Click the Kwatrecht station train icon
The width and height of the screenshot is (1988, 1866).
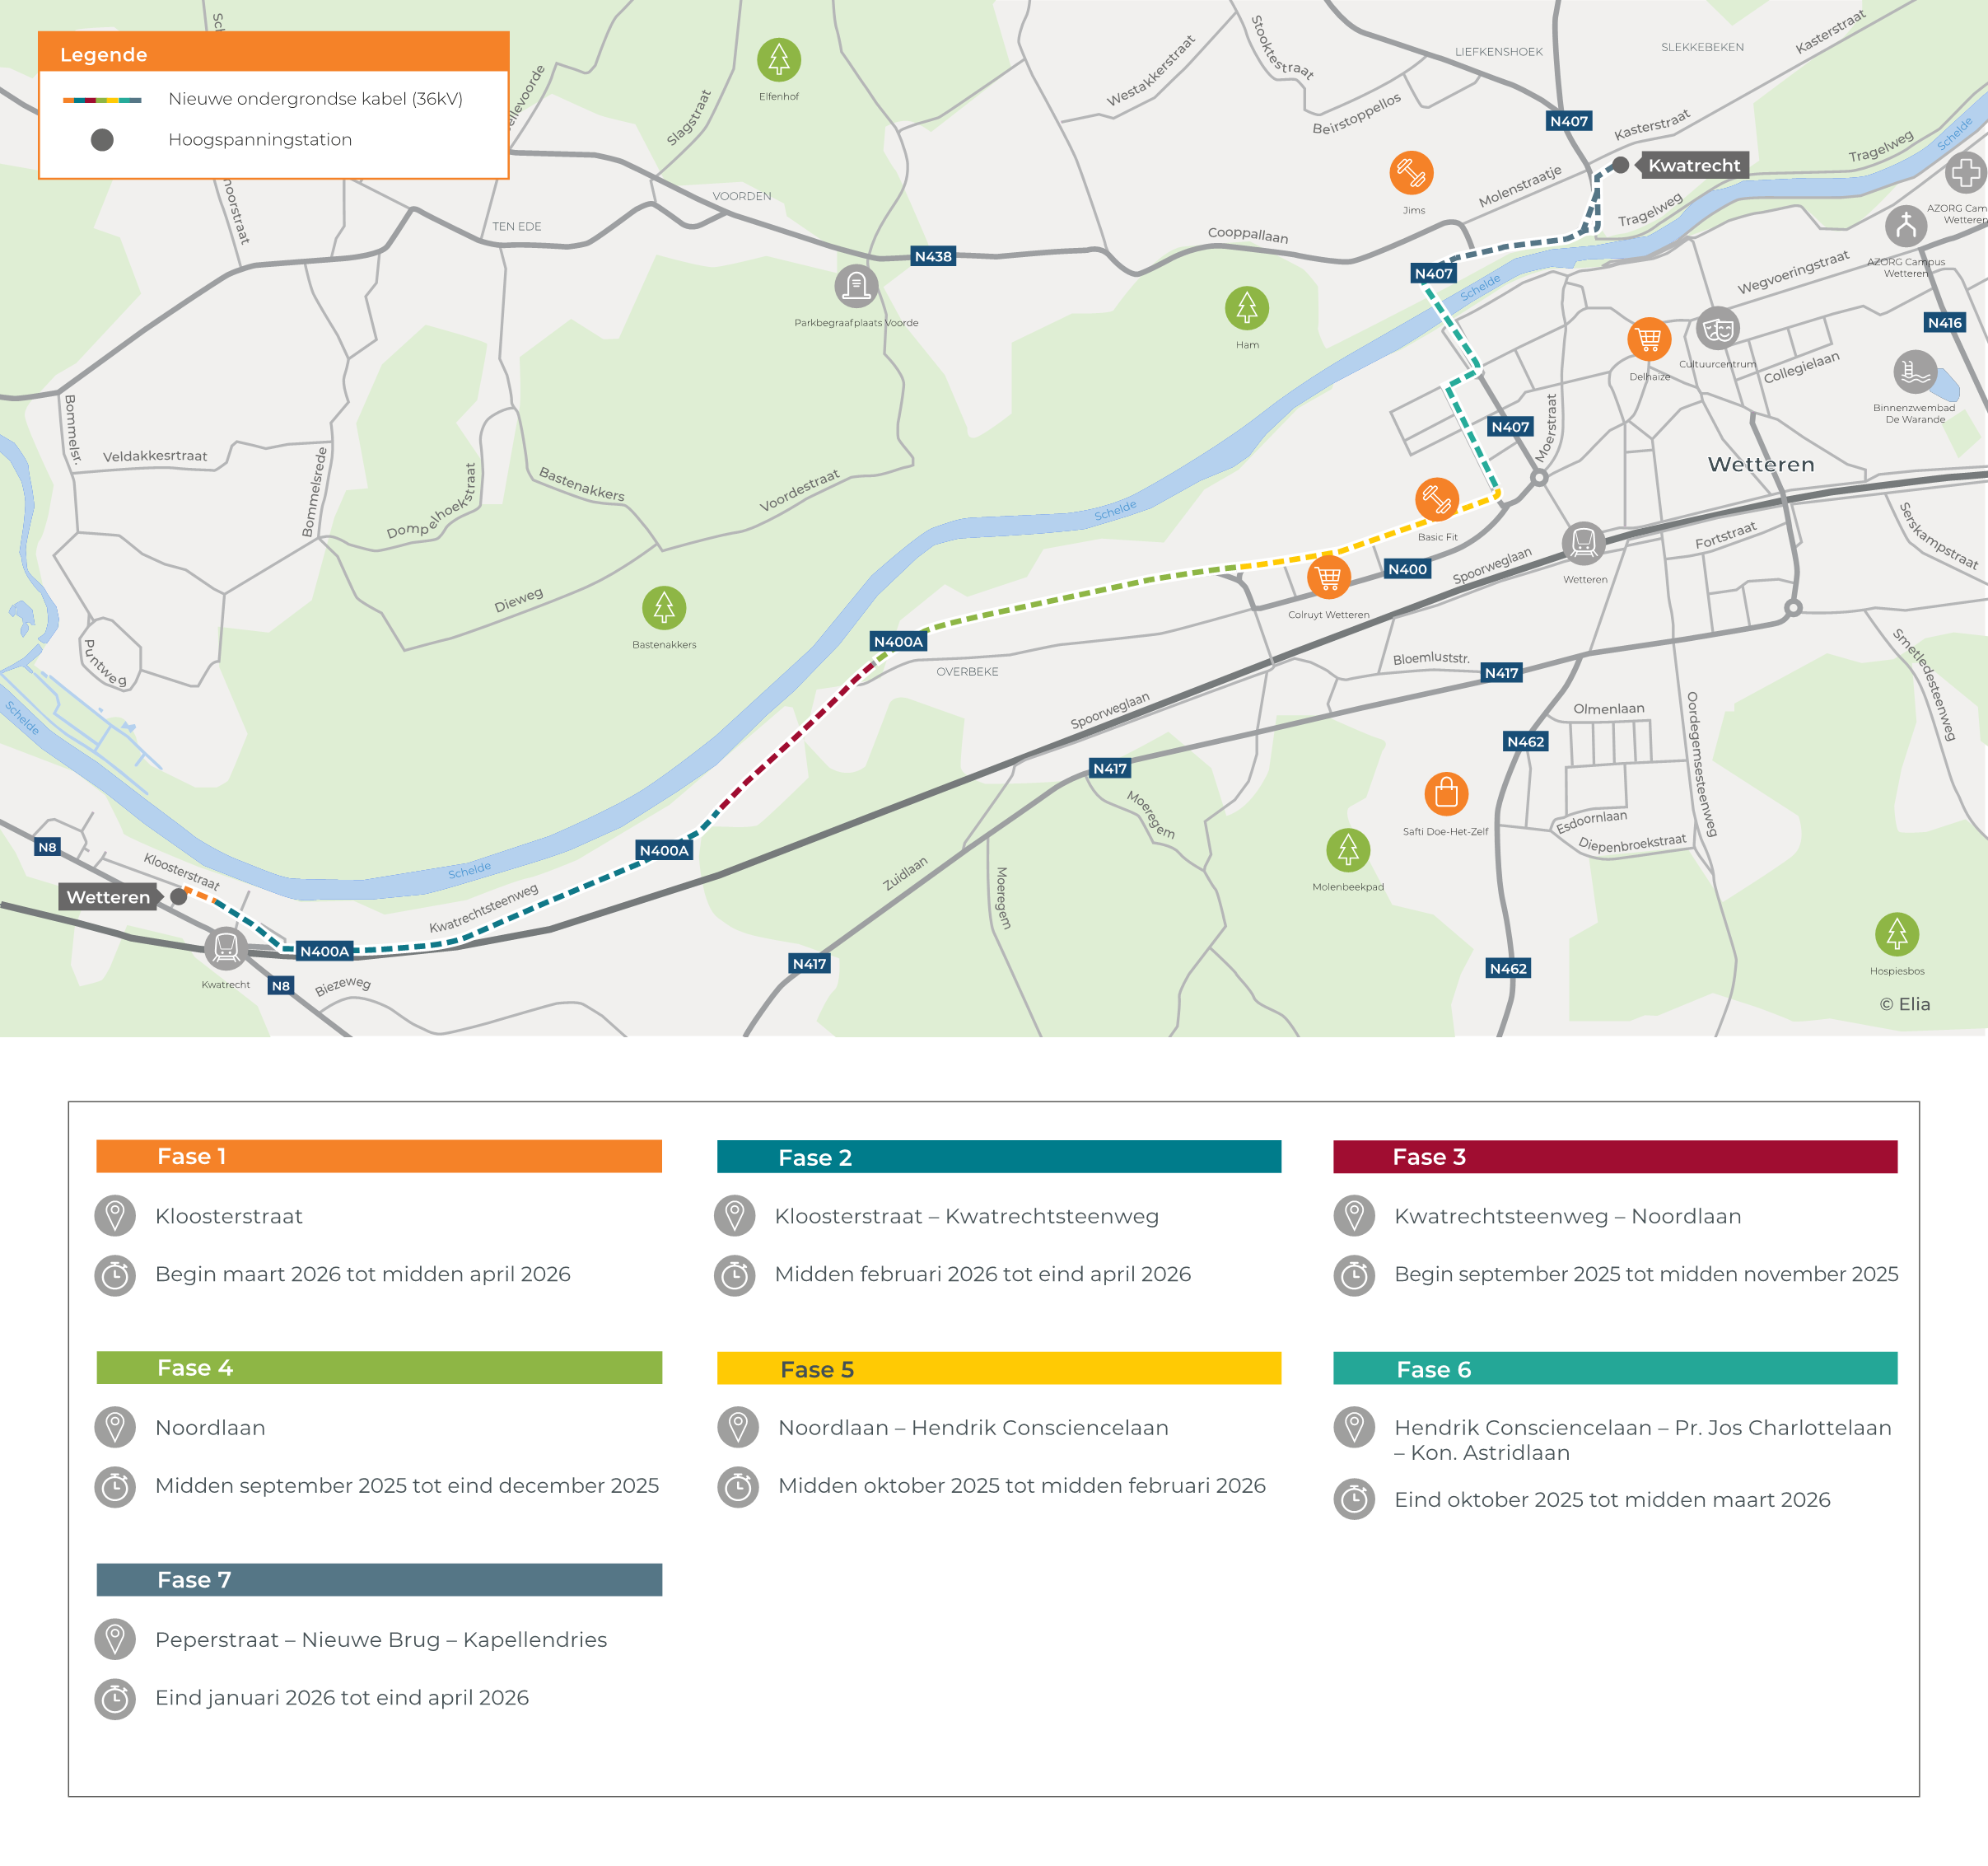coord(226,947)
